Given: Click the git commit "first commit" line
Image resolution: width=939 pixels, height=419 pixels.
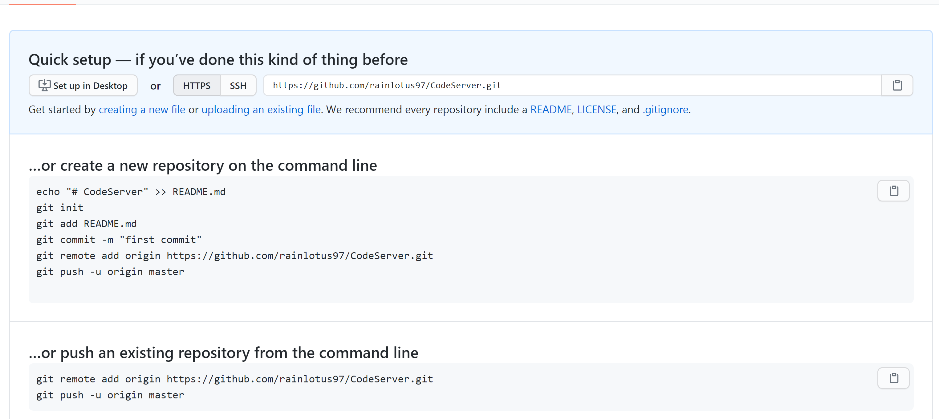Looking at the screenshot, I should (119, 240).
